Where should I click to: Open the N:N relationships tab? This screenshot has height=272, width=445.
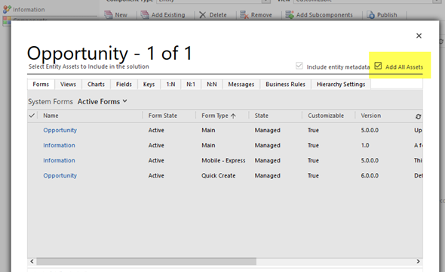pos(212,85)
